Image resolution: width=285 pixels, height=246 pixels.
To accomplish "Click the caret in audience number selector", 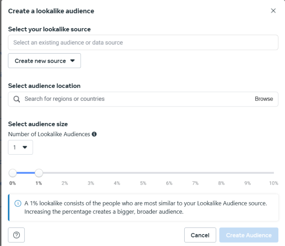I will point(25,147).
